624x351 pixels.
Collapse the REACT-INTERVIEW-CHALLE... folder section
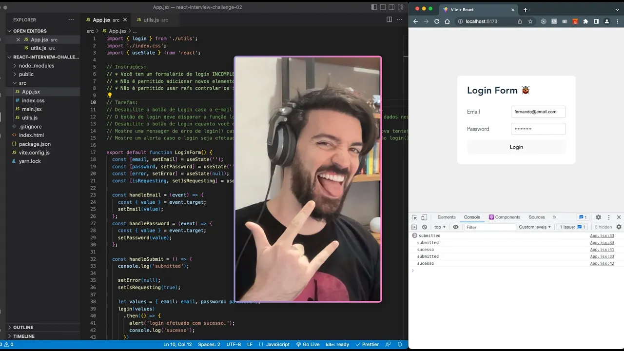[x=43, y=57]
